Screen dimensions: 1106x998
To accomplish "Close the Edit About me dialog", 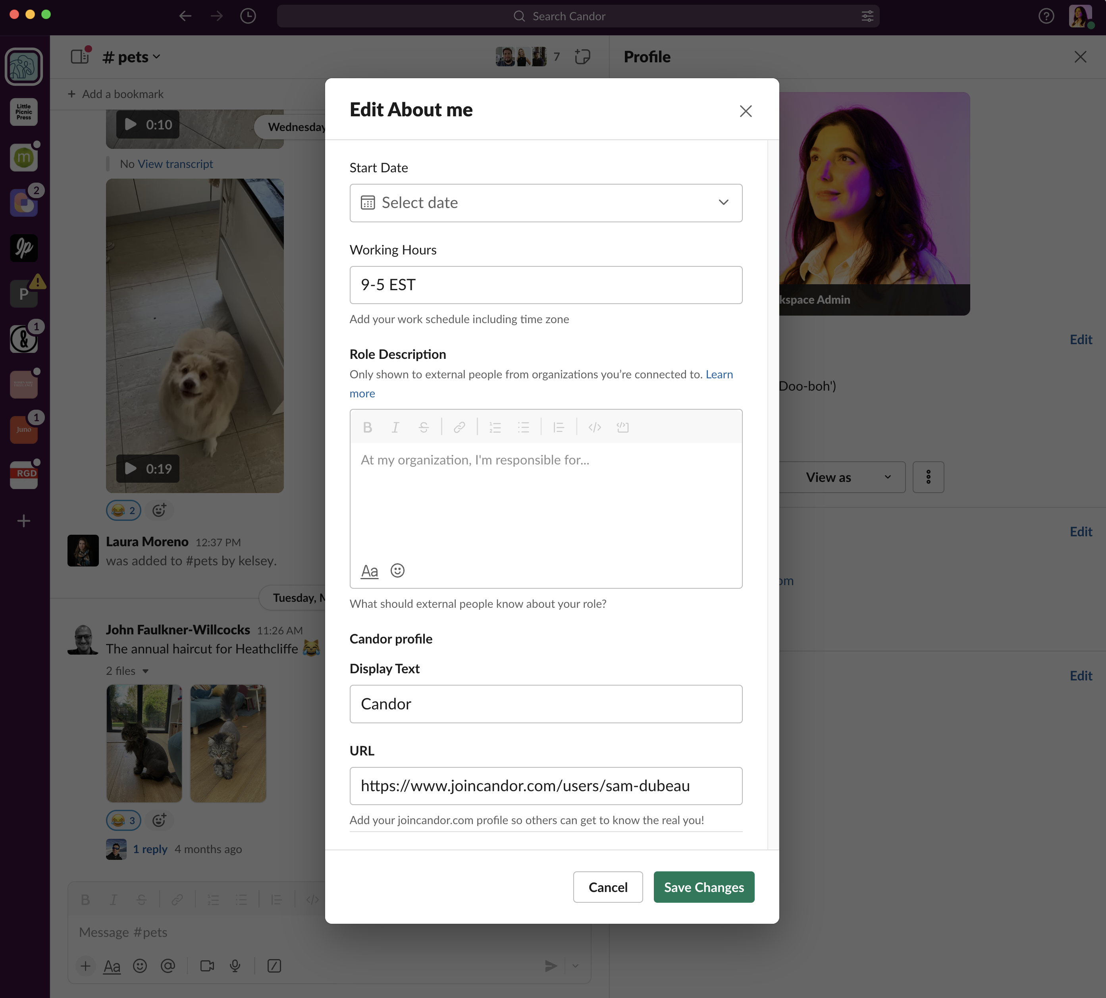I will click(x=745, y=111).
